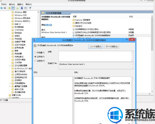
Task: Click the 下一个设置(N) button
Action: tap(112, 47)
